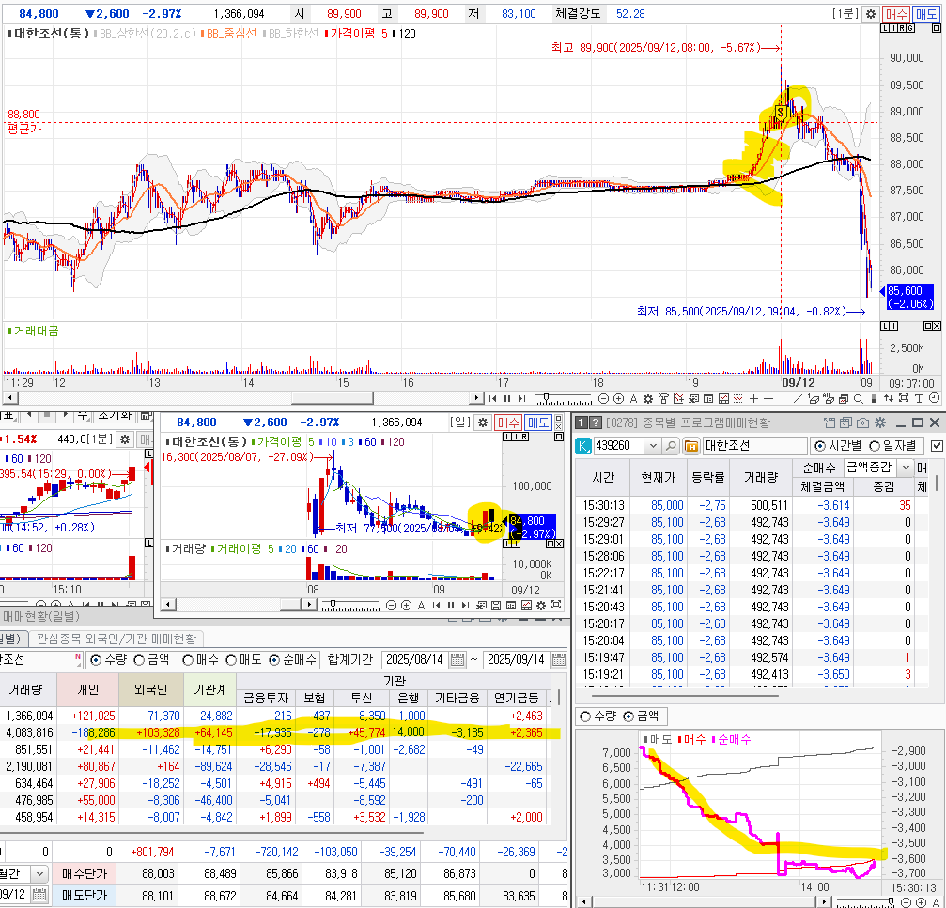Adjust the daily chart bar-count slider
This screenshot has height=908, width=946.
pos(333,604)
